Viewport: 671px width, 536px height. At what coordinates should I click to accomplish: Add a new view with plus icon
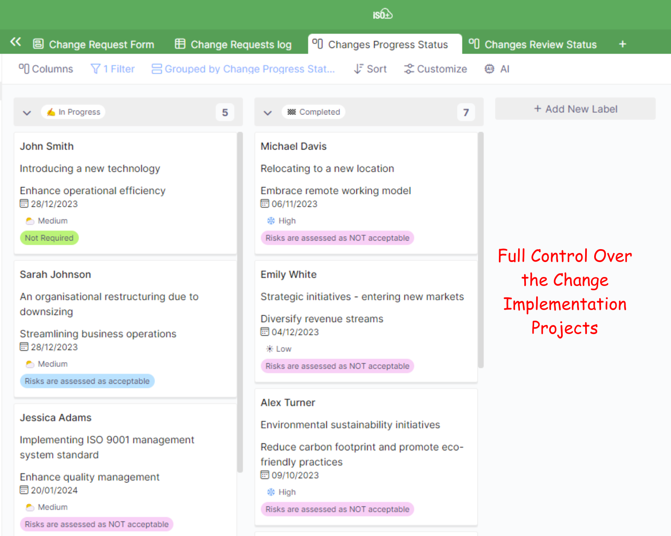pos(622,44)
